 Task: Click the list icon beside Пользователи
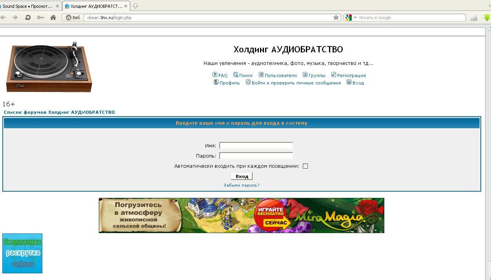(261, 75)
